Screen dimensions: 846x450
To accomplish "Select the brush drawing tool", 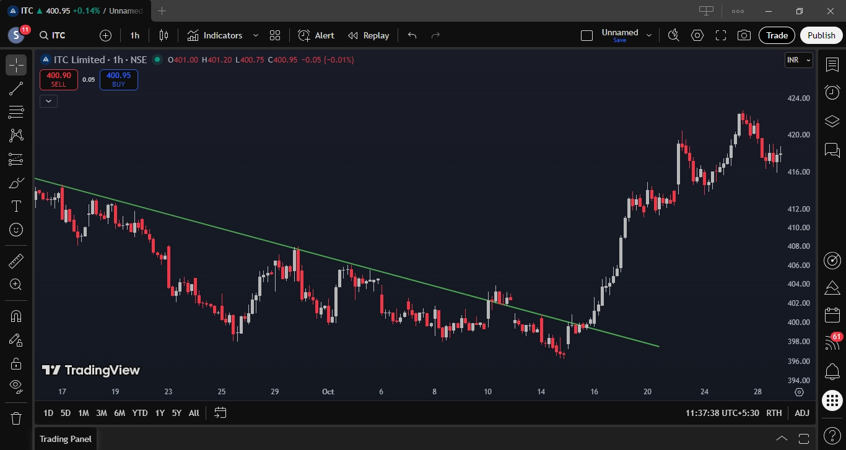I will click(16, 183).
